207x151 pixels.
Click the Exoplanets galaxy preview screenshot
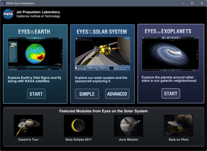tap(170, 54)
